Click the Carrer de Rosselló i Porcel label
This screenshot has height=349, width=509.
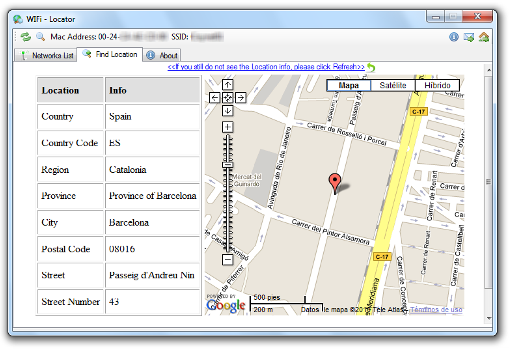[347, 134]
